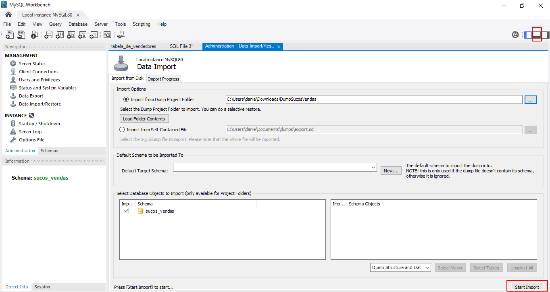Click the Schema Objects column header

[407, 204]
